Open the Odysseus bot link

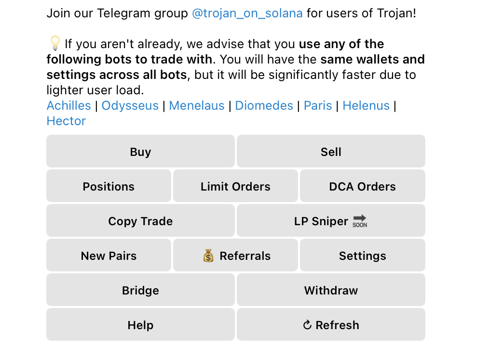point(130,105)
